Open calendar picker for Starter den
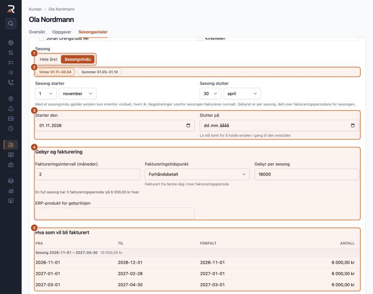 click(x=188, y=126)
